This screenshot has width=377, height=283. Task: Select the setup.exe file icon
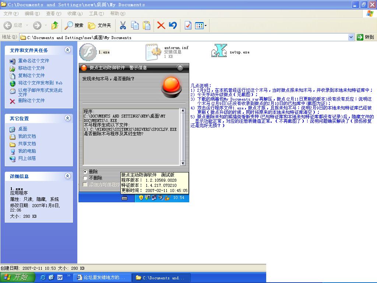pos(219,51)
